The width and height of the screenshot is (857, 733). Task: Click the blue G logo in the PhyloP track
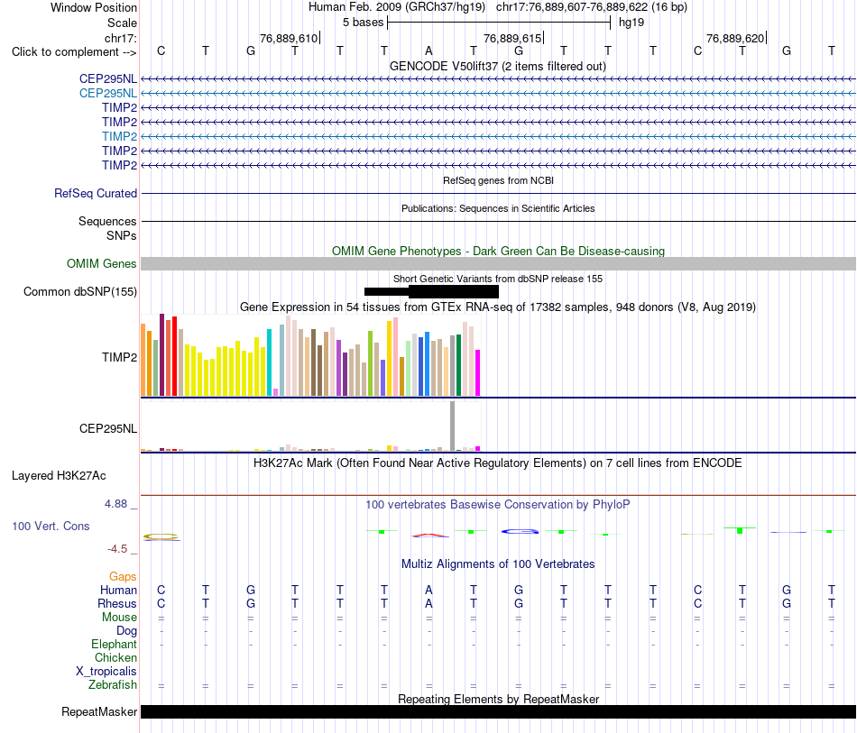tap(520, 531)
